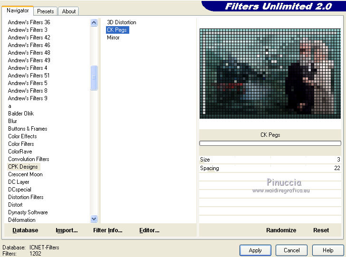Open Help for Filters Unlimited
The width and height of the screenshot is (346, 257).
click(x=328, y=250)
